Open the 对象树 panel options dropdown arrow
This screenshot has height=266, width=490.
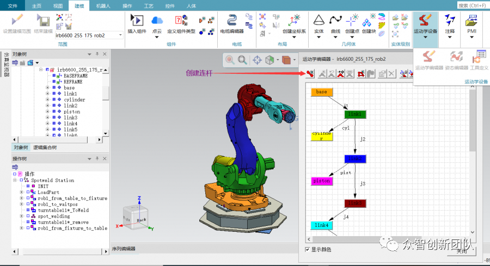(89, 54)
